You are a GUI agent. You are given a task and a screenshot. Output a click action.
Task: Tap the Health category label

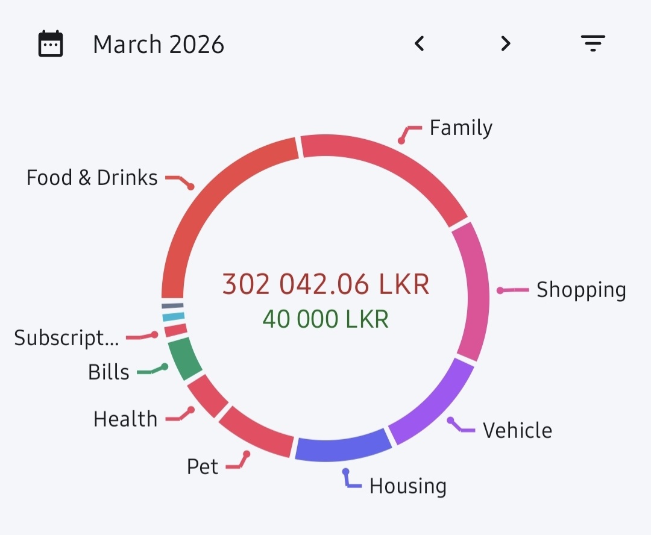click(125, 419)
